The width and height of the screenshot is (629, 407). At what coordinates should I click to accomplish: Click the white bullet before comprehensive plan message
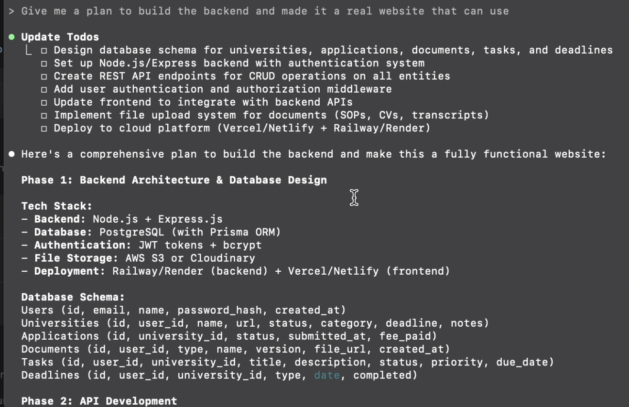pos(11,154)
